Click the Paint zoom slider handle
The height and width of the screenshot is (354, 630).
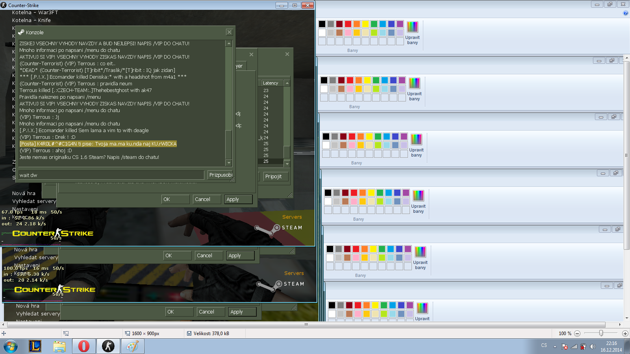tap(601, 333)
